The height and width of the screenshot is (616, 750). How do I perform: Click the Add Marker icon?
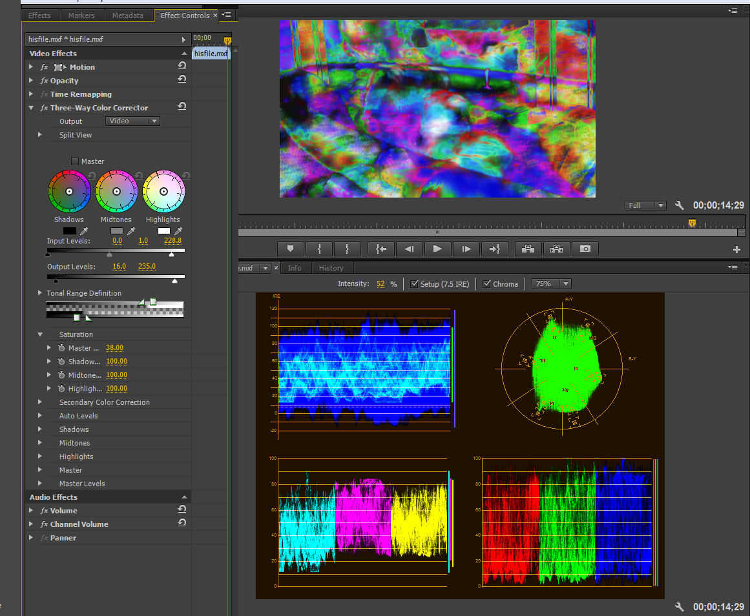point(291,249)
